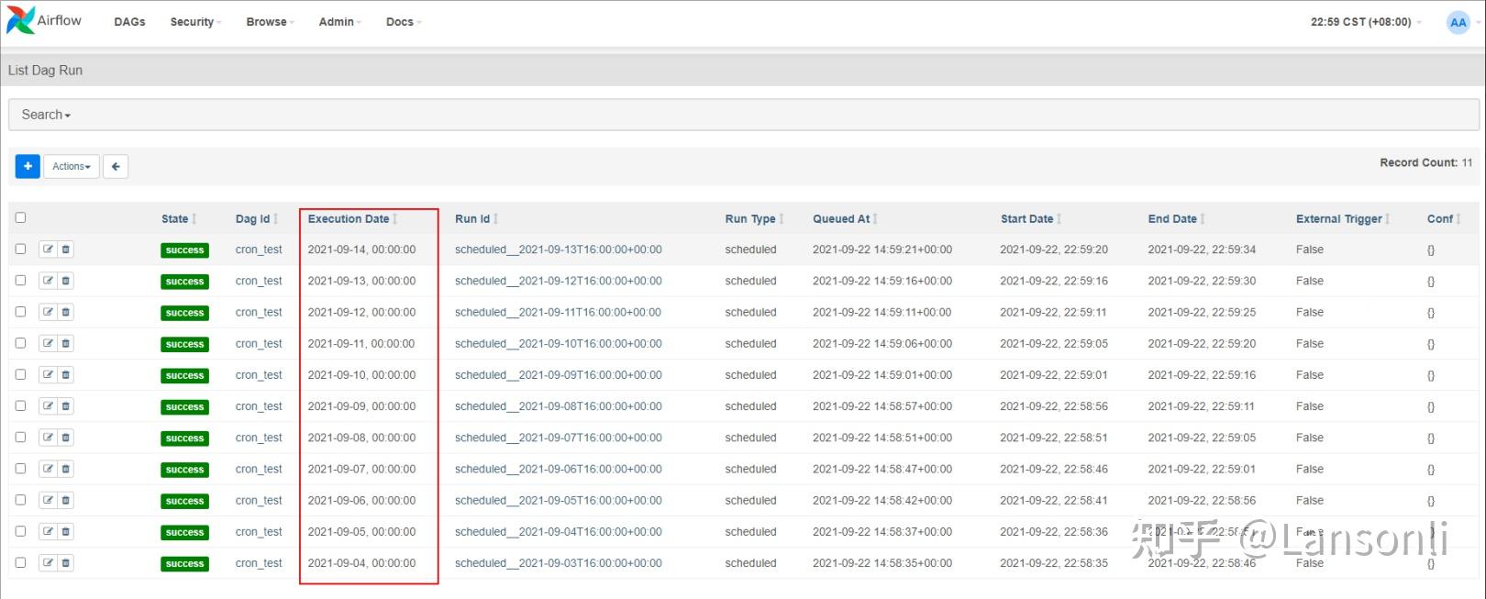
Task: Open cron_test link in 2021-09-14 row
Action: tap(259, 250)
